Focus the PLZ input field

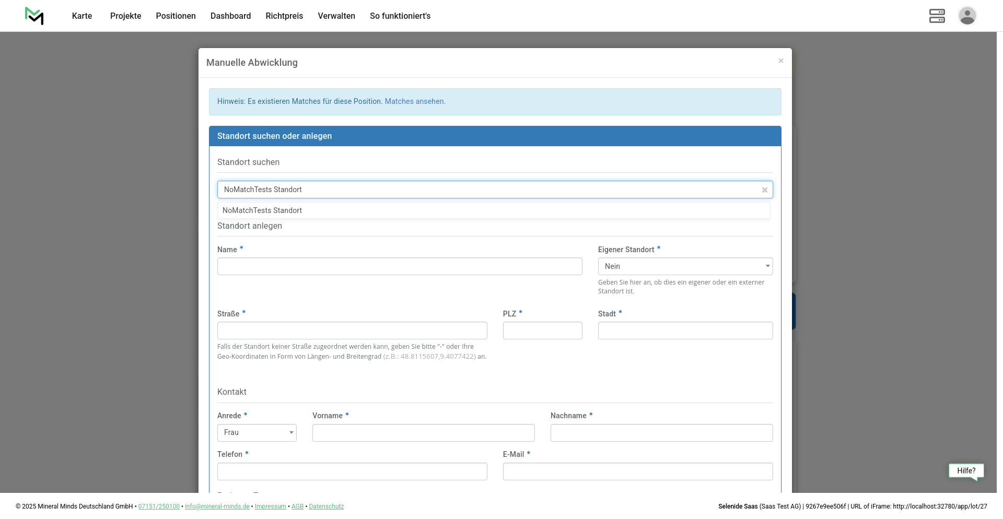(x=542, y=331)
